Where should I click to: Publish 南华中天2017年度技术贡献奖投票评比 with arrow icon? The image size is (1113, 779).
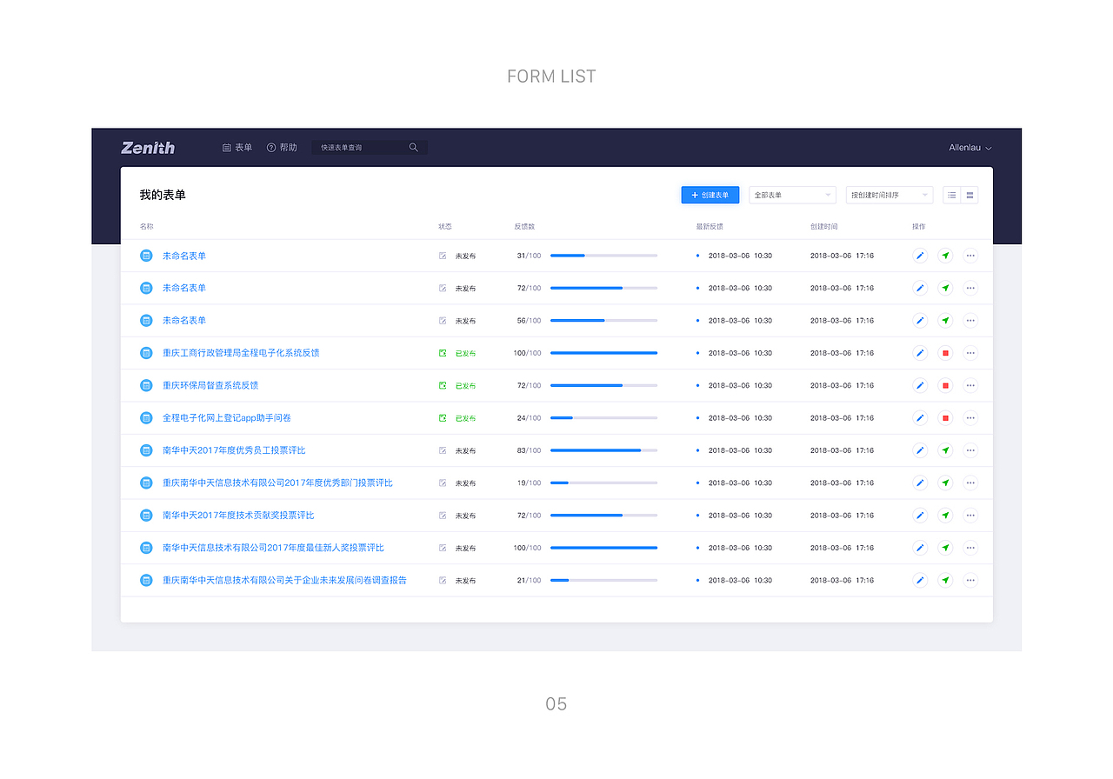click(945, 516)
